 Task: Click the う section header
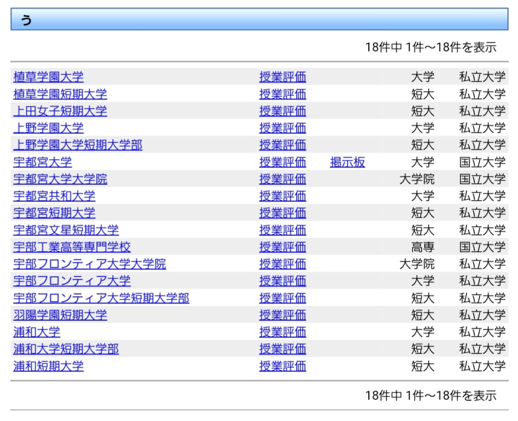tap(260, 19)
